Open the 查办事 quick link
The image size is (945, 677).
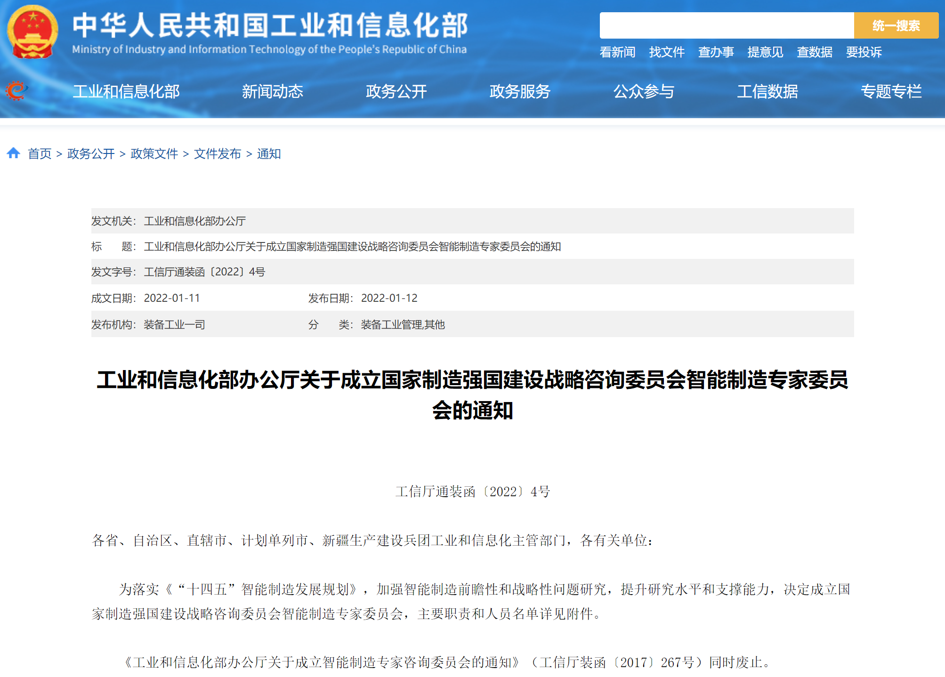(716, 52)
